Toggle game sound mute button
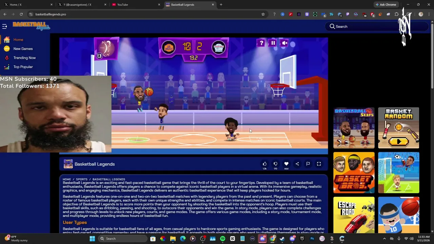Image resolution: width=434 pixels, height=244 pixels. [x=285, y=43]
